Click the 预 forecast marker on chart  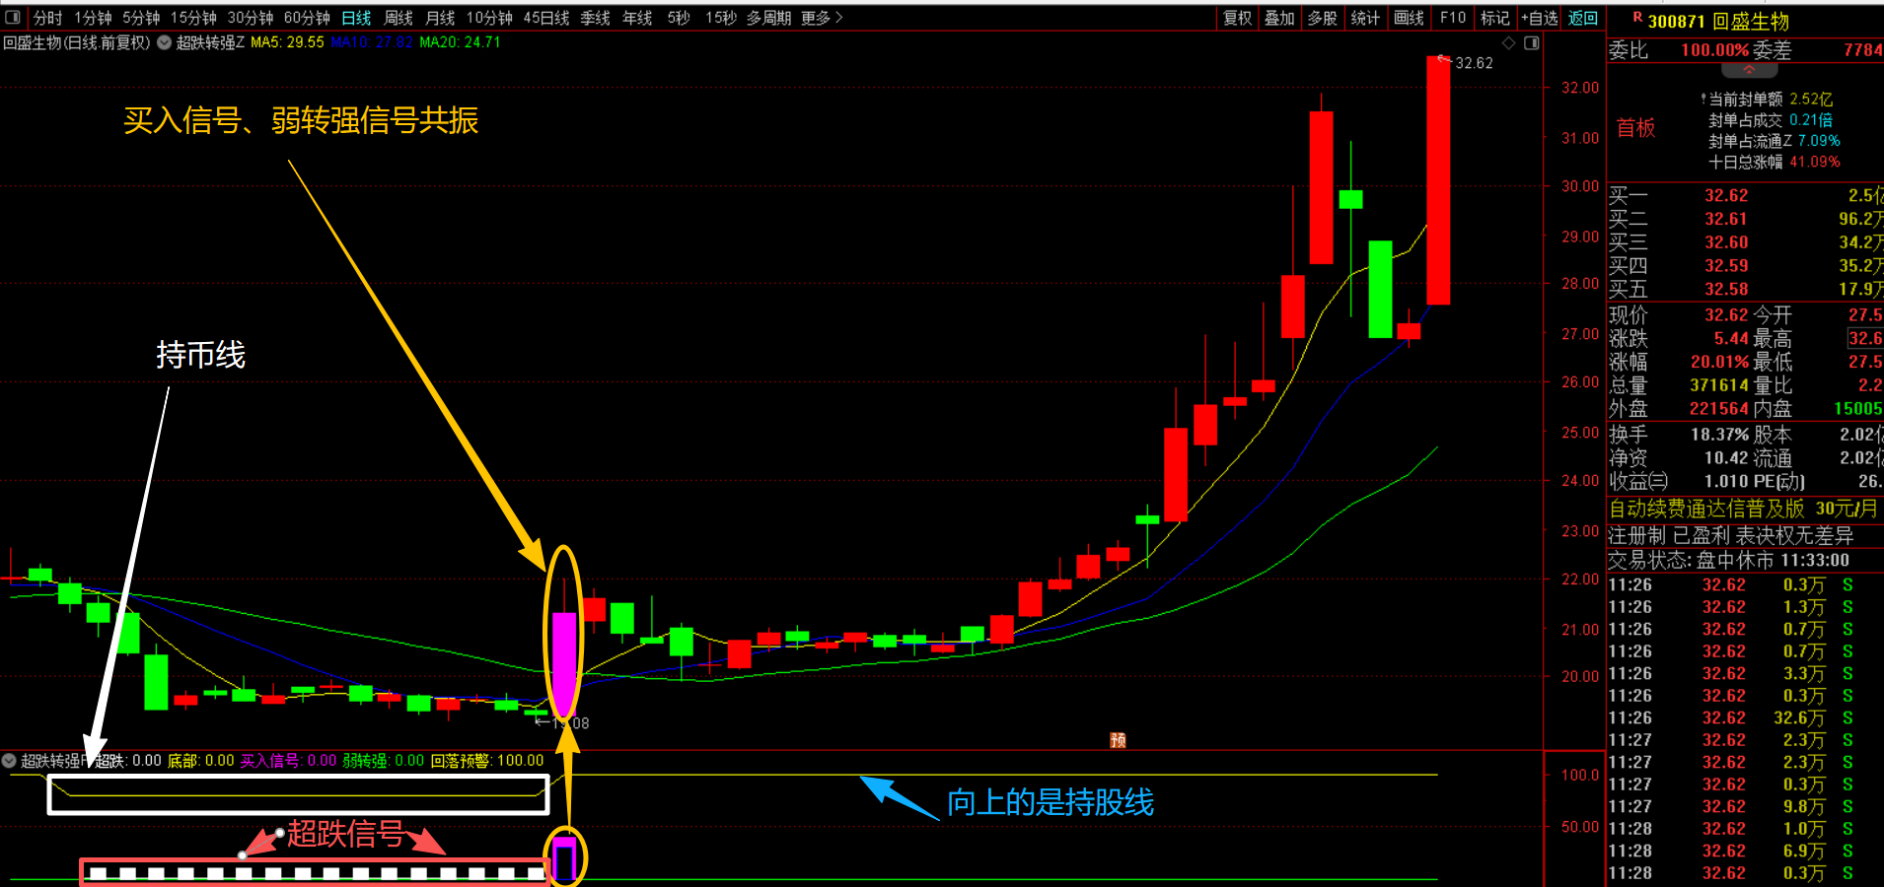pyautogui.click(x=1118, y=740)
